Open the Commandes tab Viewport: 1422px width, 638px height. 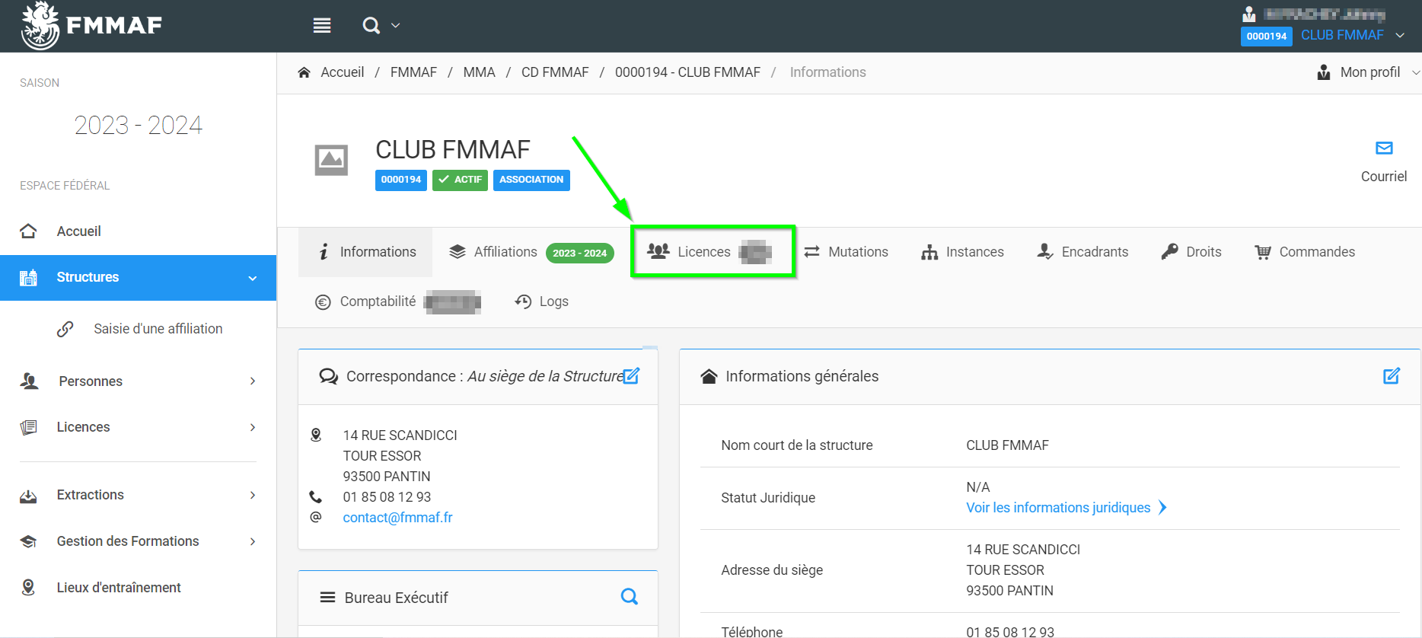(1305, 252)
